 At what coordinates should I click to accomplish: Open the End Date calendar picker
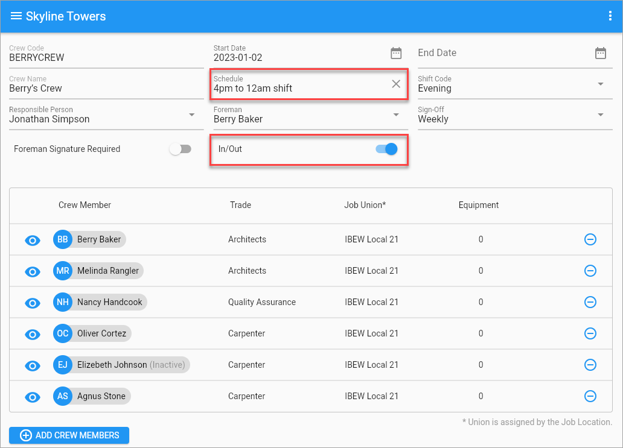600,53
